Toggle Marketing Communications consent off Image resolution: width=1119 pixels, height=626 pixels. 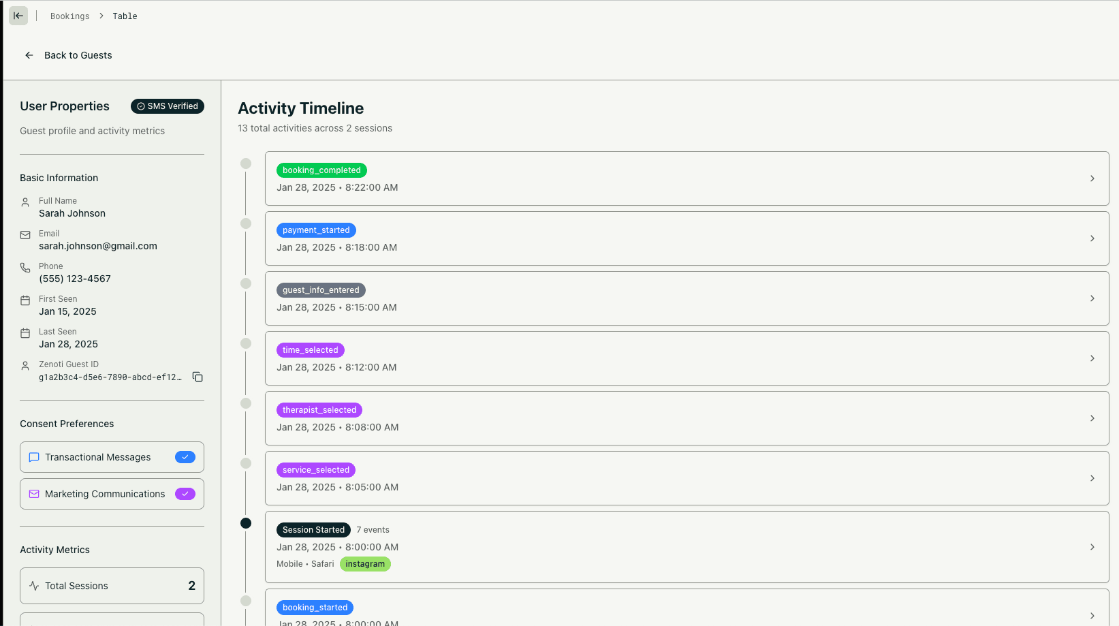(185, 494)
